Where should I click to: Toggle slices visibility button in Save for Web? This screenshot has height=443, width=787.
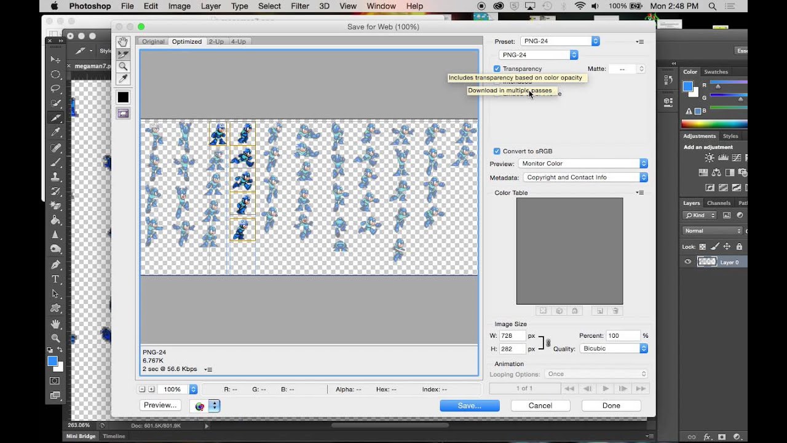click(x=123, y=113)
